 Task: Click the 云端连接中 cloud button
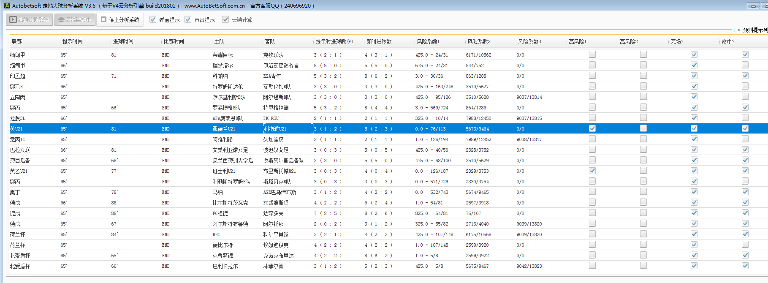74,19
